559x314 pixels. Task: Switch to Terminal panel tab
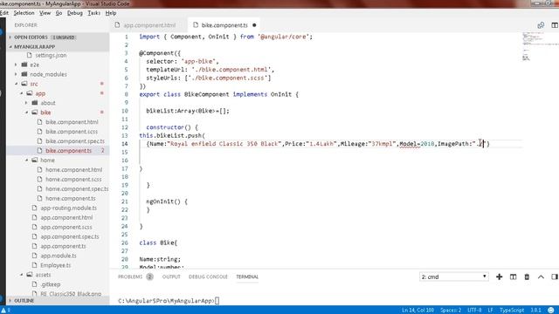pyautogui.click(x=247, y=276)
